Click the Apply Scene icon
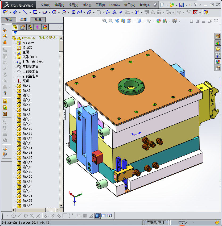The height and width of the screenshot is (226, 222). (165, 21)
